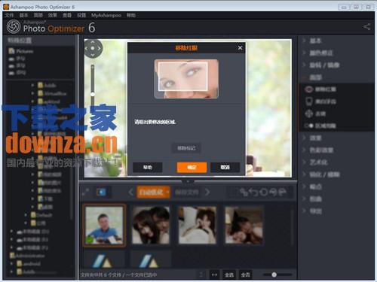
Task: Open the auto-optimize button dropdown arrow
Action: point(167,193)
